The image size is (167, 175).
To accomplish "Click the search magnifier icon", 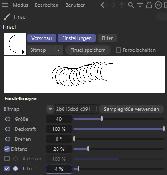I will (x=131, y=5).
